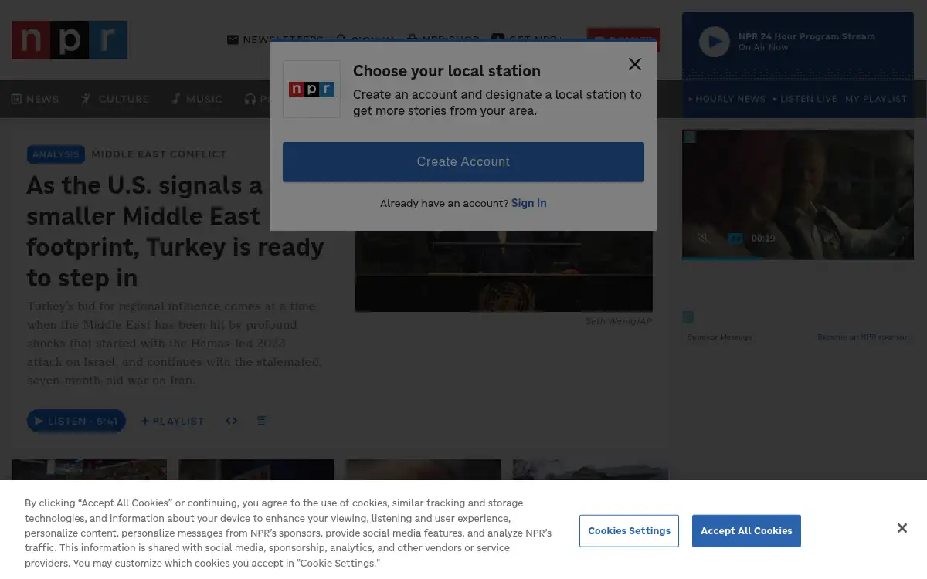Open the News menu
The height and width of the screenshot is (579, 927).
(36, 99)
